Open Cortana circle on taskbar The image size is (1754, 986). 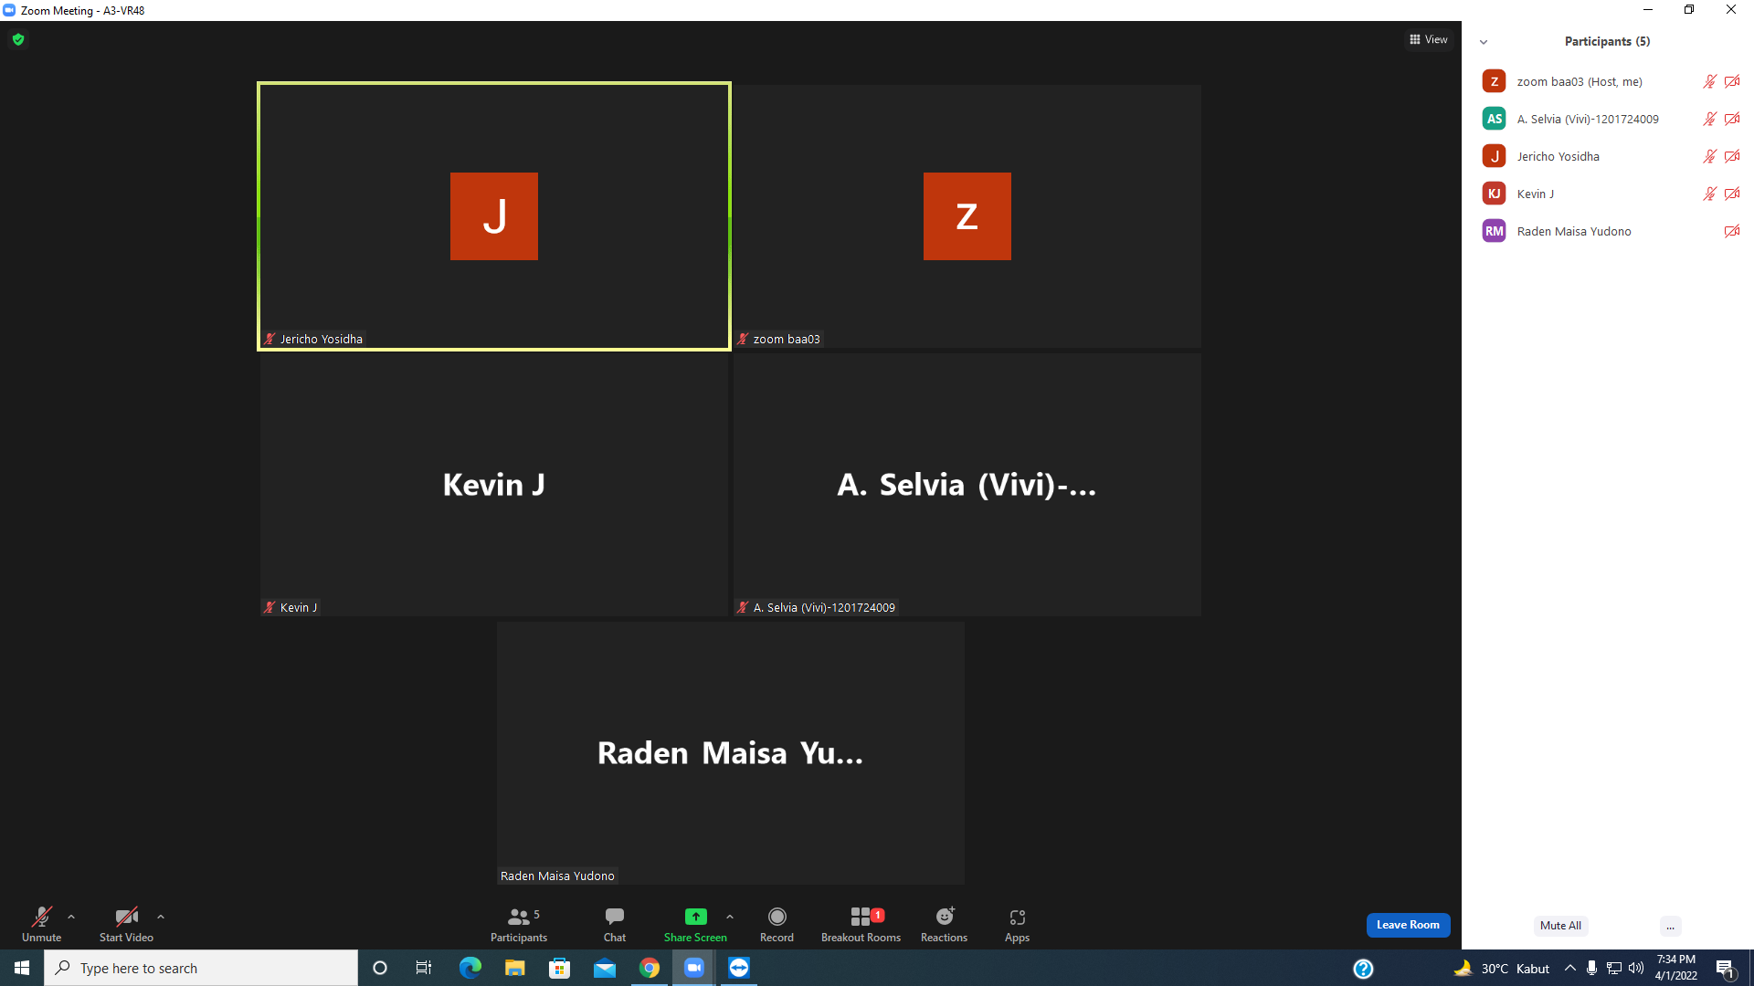380,968
